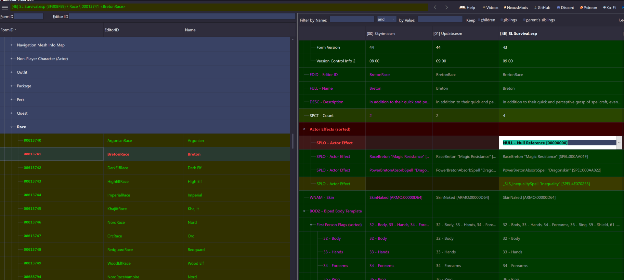Expand the Navigation Mesh Info Map node

(x=11, y=45)
